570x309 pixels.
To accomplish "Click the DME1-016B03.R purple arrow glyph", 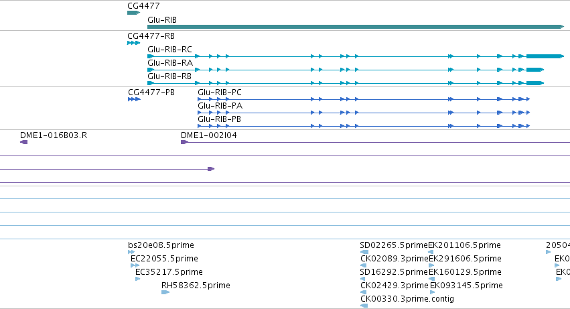I will (x=23, y=142).
